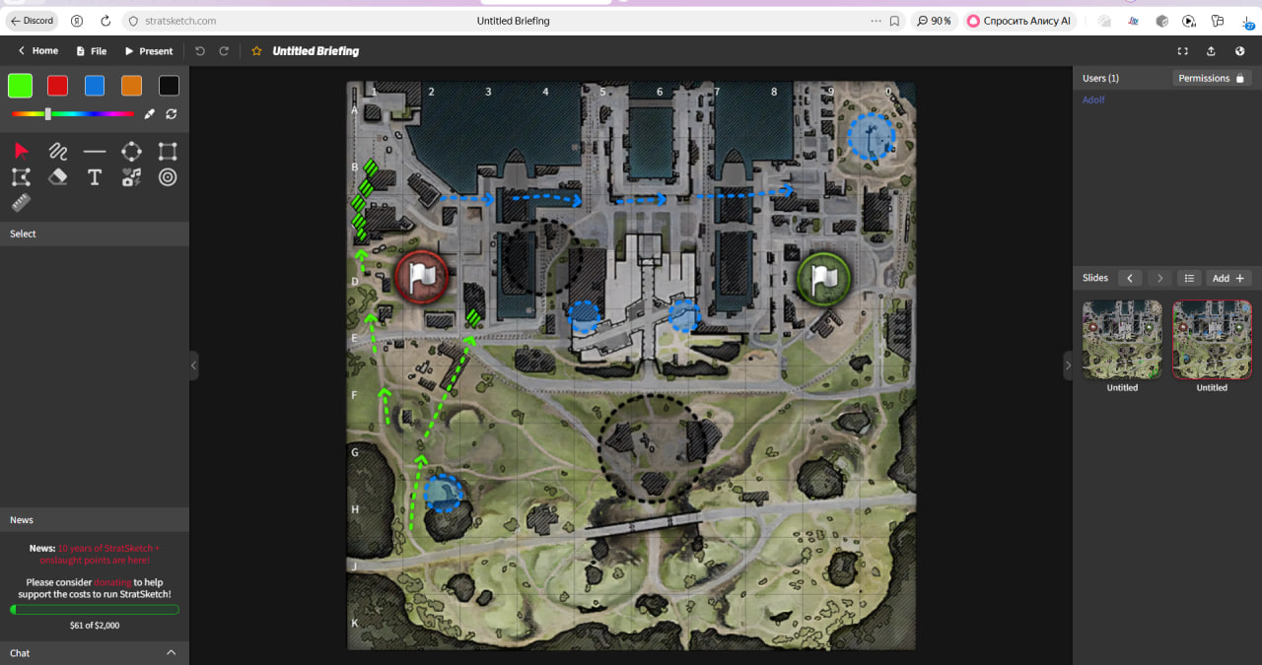1262x665 pixels.
Task: Click the Спросить Алису AI button
Action: 1019,21
